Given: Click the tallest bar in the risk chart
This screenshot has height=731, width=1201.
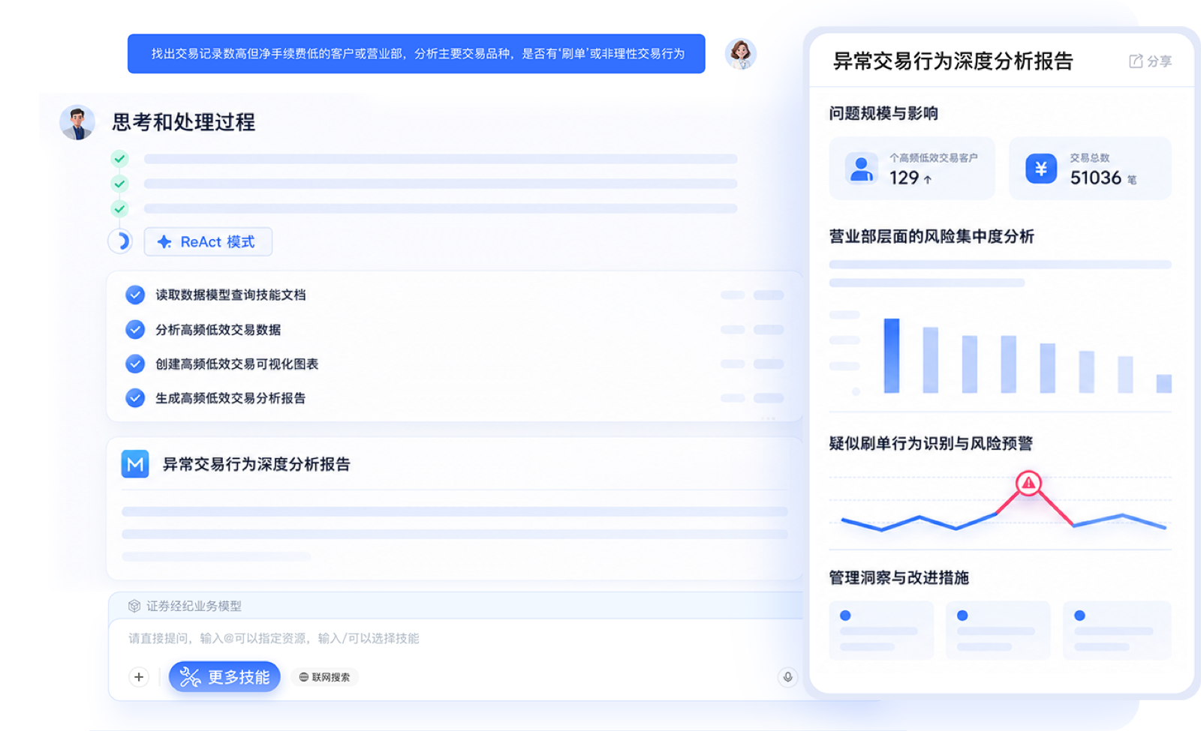Looking at the screenshot, I should click(892, 355).
